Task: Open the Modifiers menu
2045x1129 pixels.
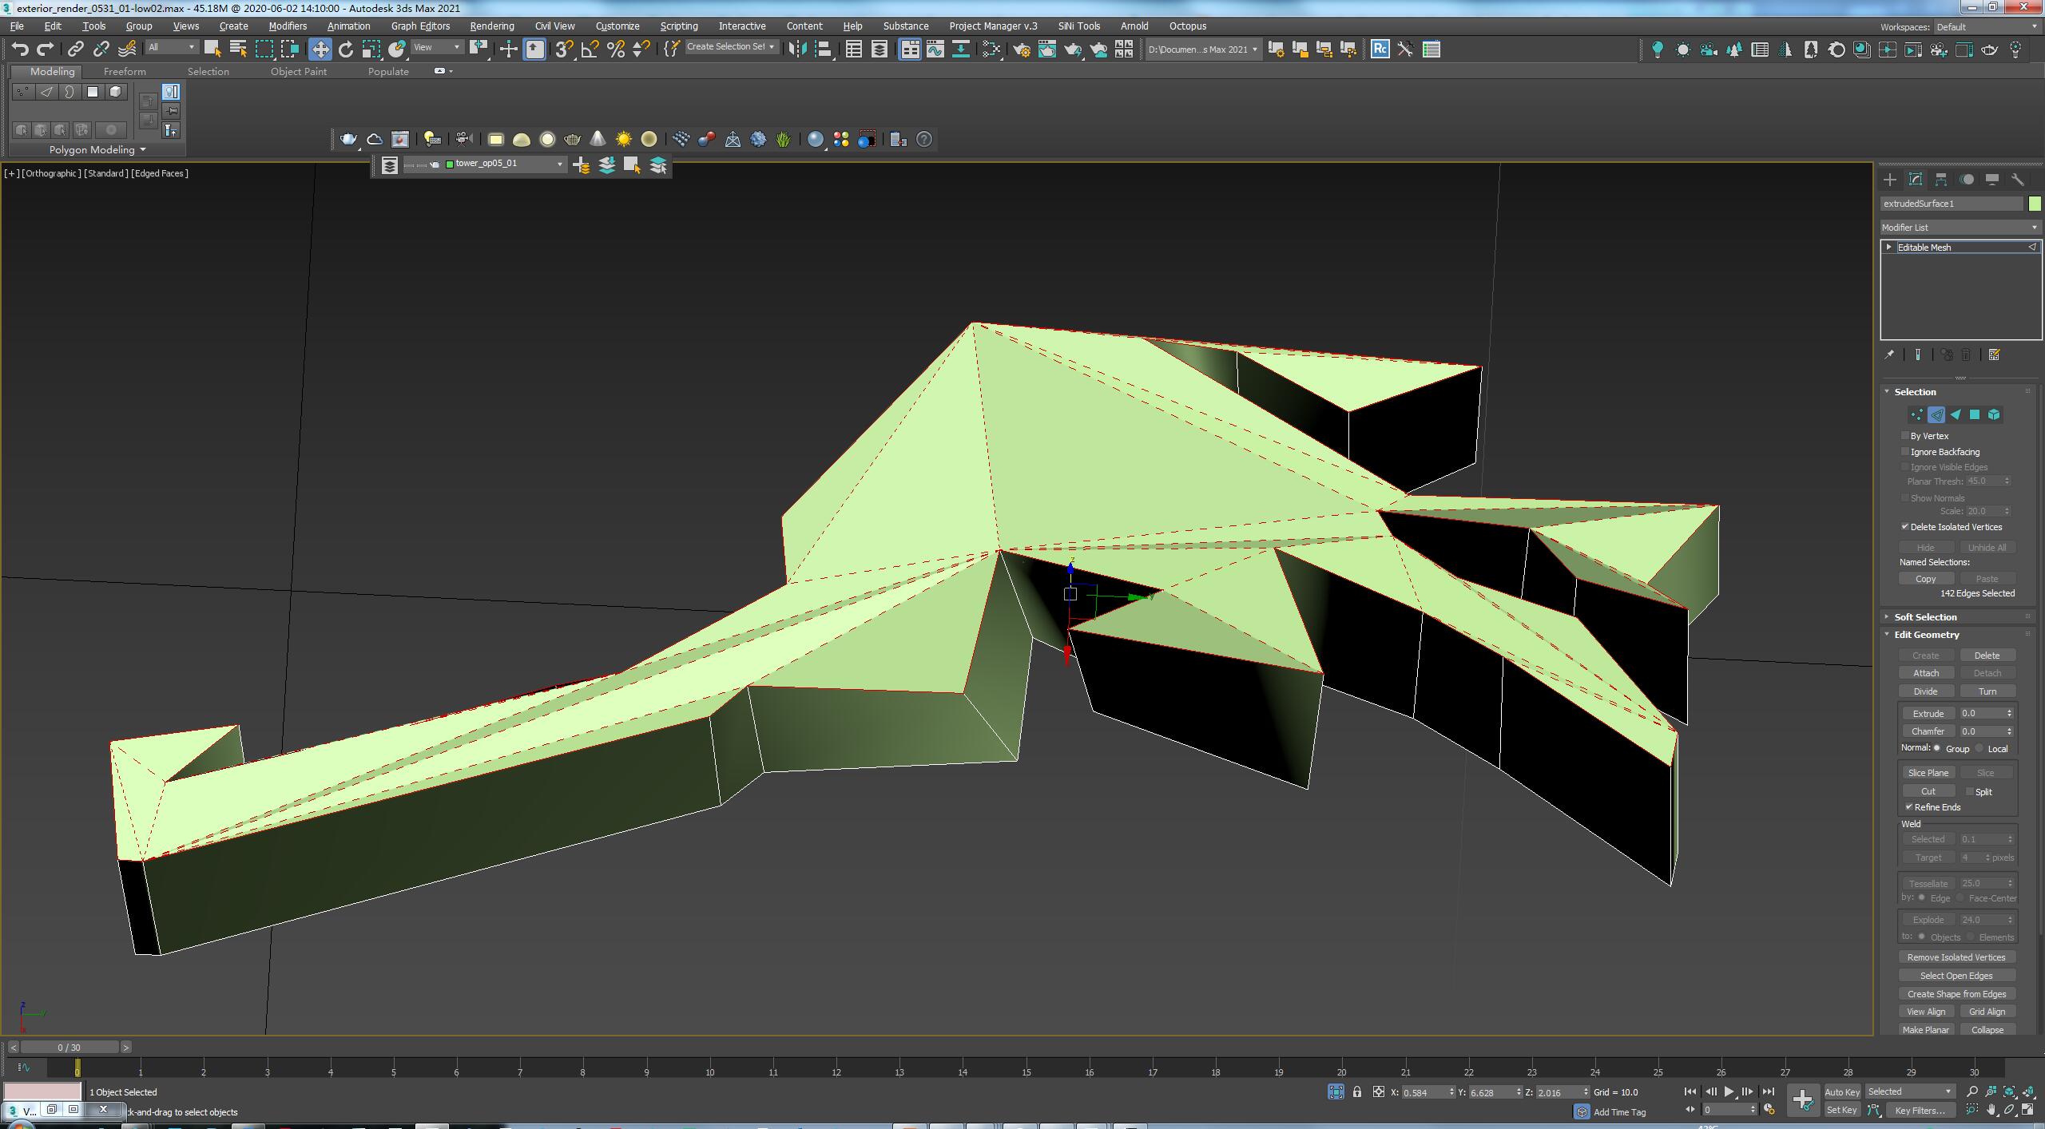Action: (287, 26)
